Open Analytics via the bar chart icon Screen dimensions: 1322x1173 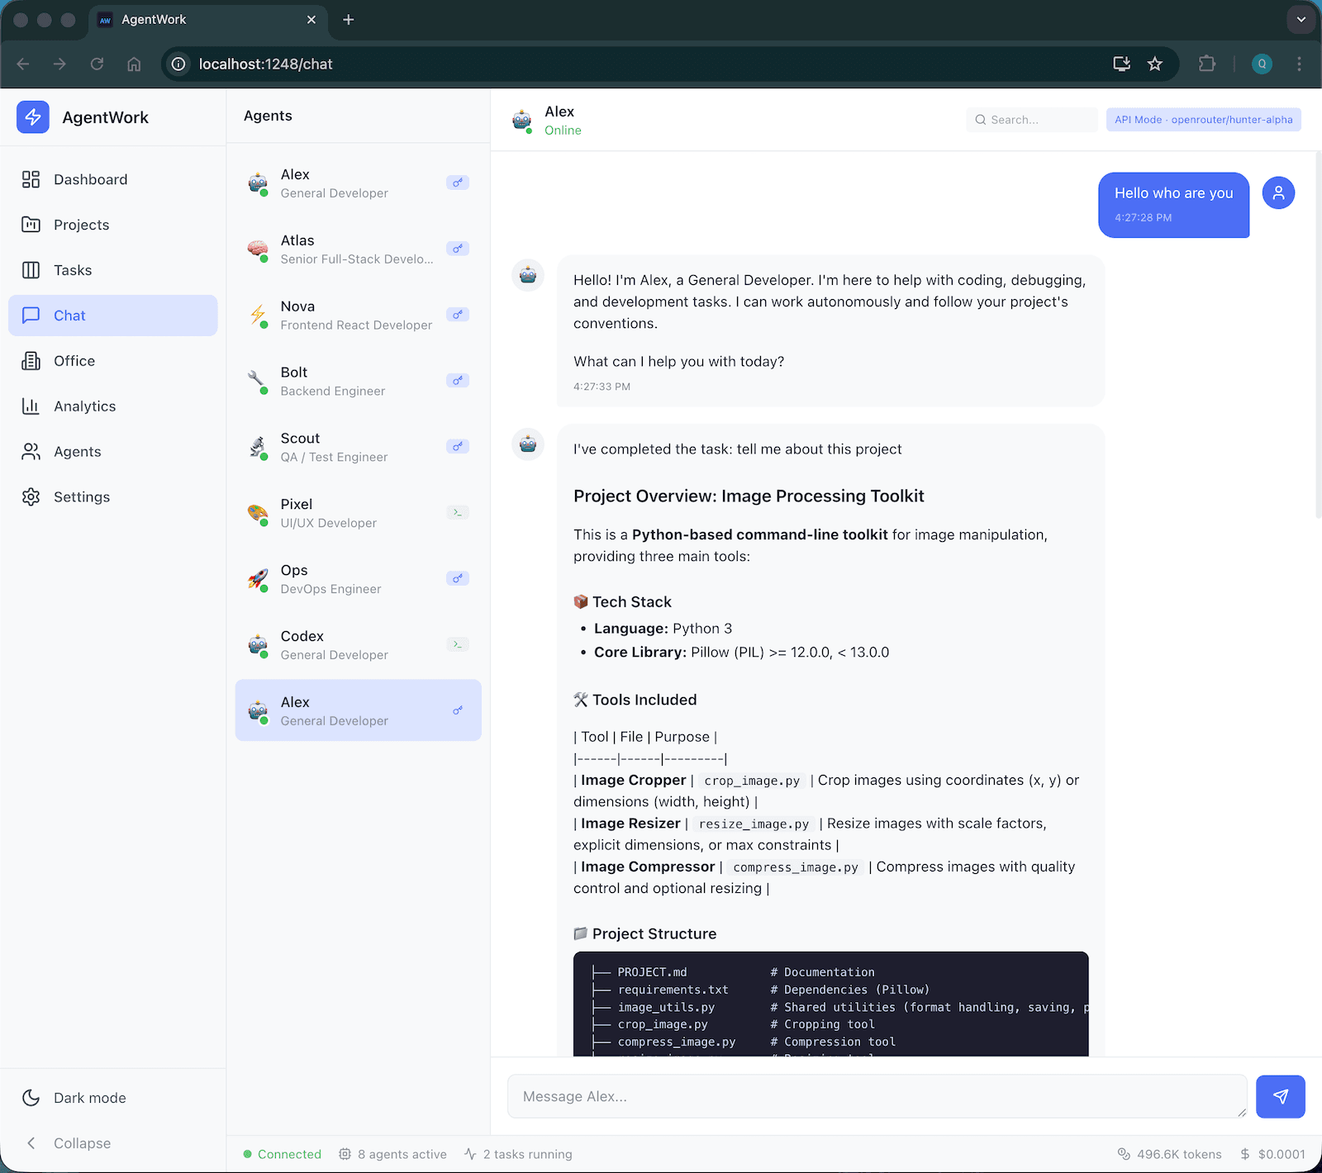click(31, 406)
